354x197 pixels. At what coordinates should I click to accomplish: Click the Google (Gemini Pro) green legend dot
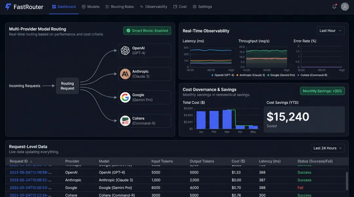coord(268,75)
